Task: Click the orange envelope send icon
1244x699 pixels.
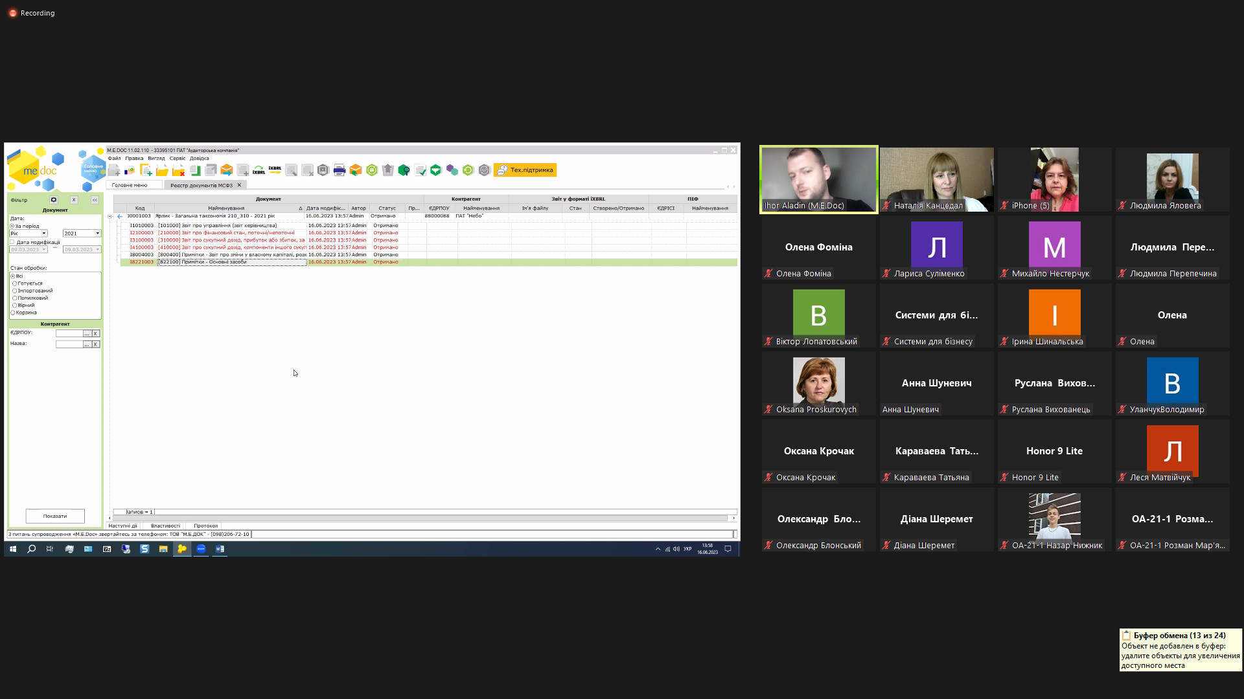Action: (226, 170)
